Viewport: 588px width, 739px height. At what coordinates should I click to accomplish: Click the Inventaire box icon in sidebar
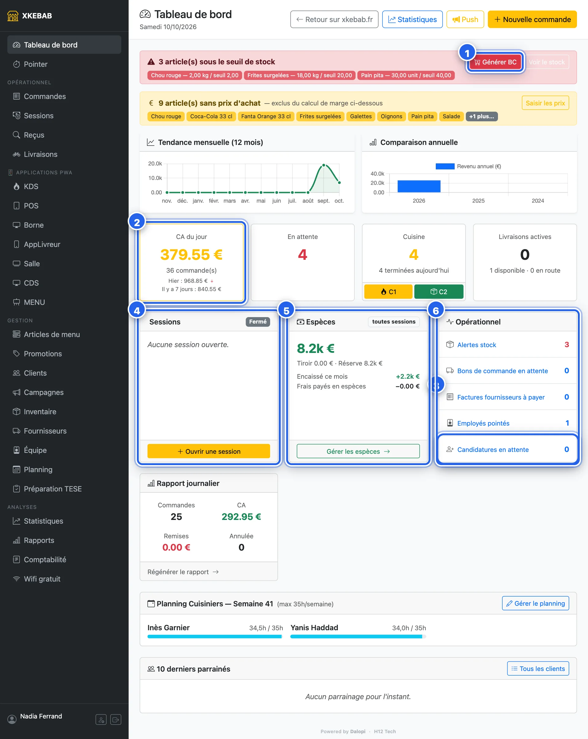(x=17, y=412)
